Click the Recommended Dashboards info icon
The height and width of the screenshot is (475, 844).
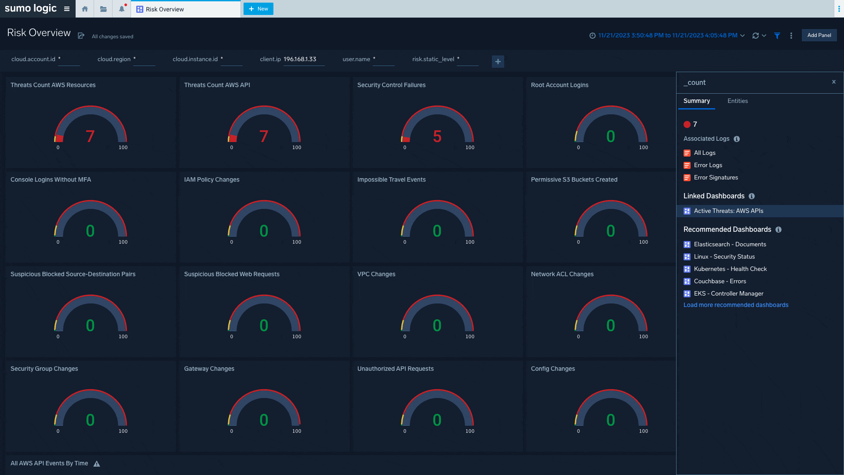tap(779, 230)
